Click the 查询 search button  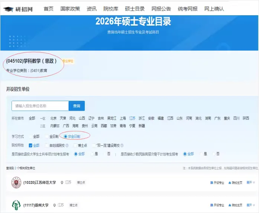(77, 106)
